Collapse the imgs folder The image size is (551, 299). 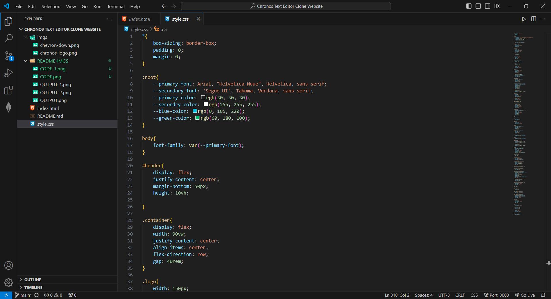pos(26,37)
